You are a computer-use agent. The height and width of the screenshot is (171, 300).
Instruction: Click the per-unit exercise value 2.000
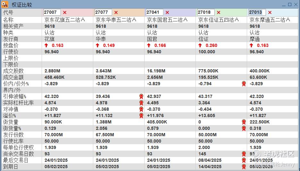[204, 147]
